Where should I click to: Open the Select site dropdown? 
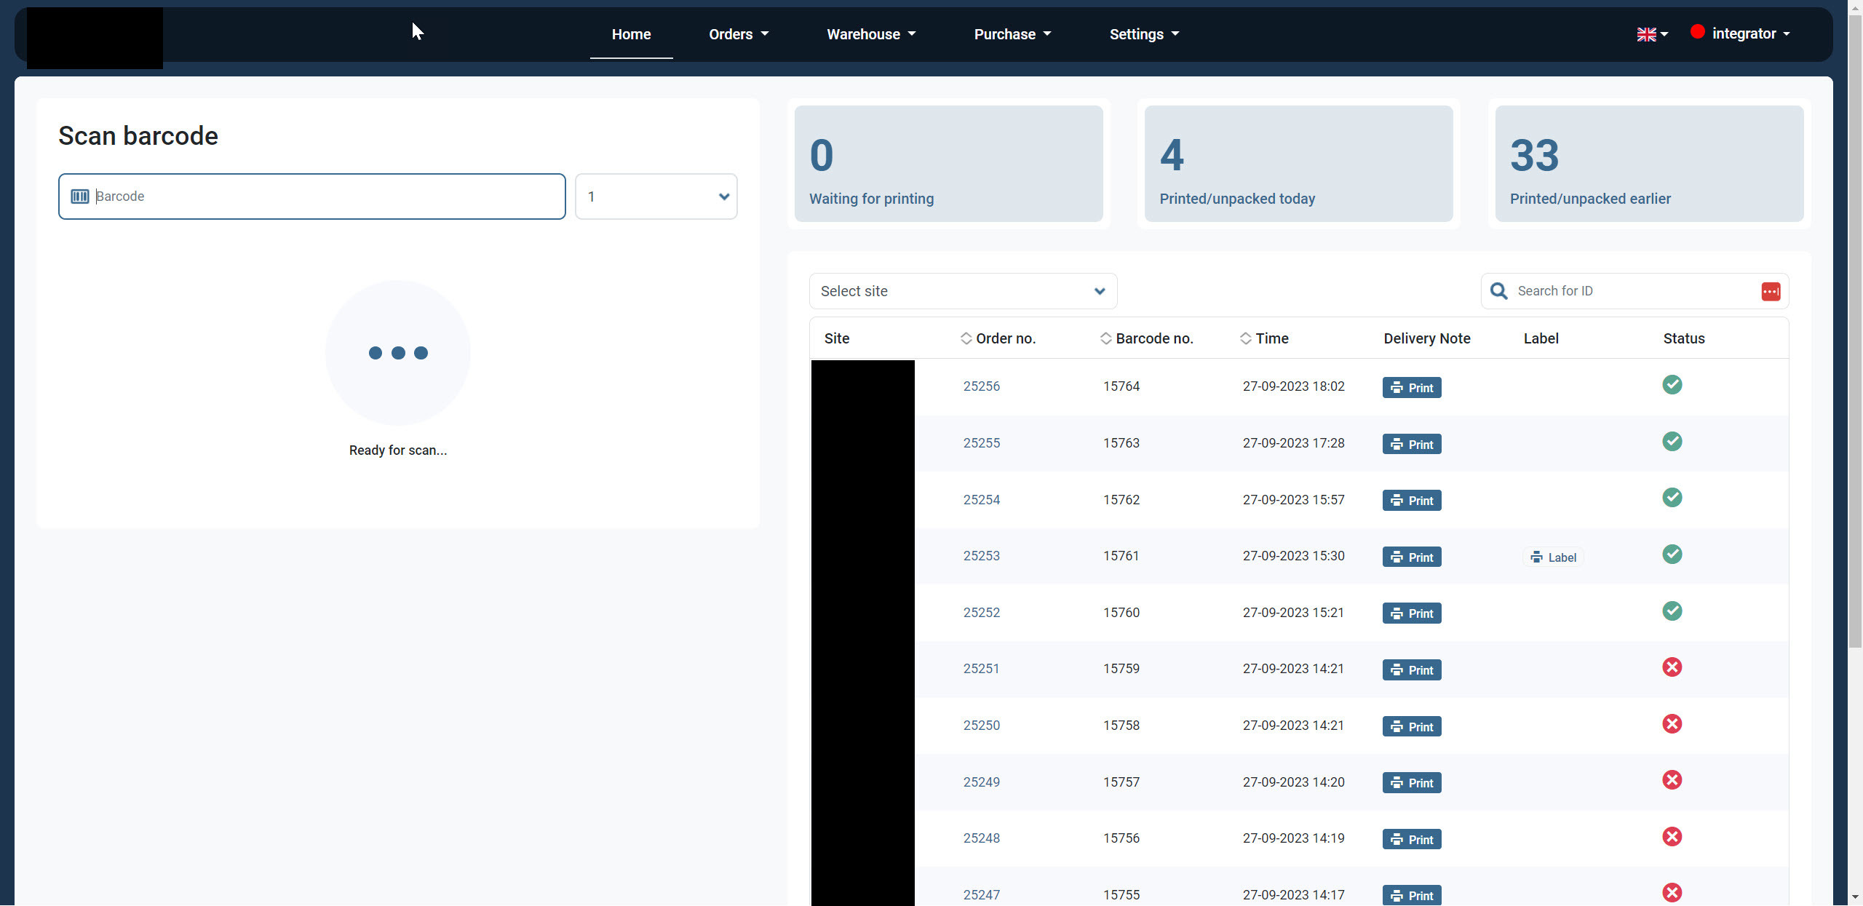962,291
